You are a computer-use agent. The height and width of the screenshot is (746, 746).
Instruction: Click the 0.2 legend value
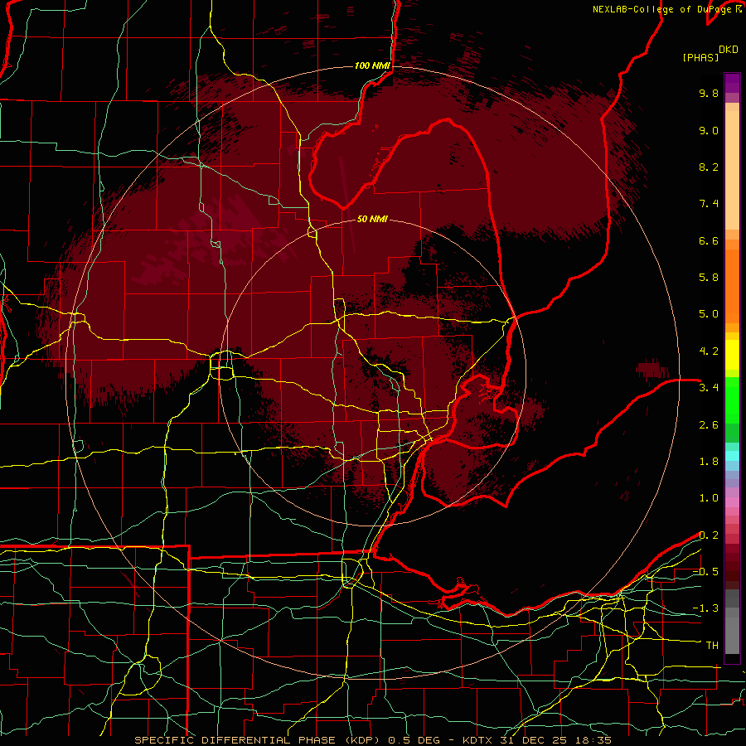point(709,535)
